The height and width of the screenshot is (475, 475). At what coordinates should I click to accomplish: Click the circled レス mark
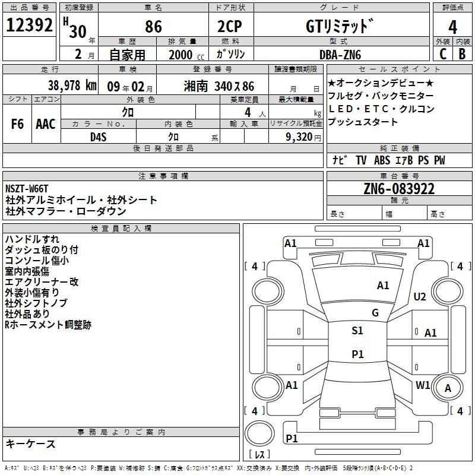(259, 454)
